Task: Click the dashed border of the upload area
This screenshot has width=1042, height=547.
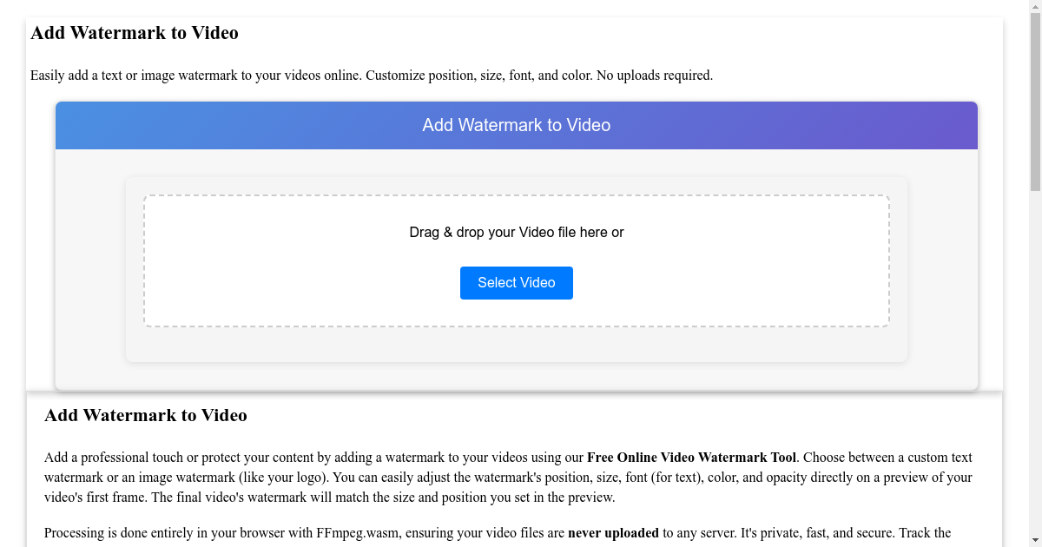Action: pos(516,195)
